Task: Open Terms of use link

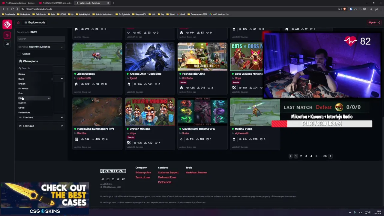Action: (x=142, y=177)
